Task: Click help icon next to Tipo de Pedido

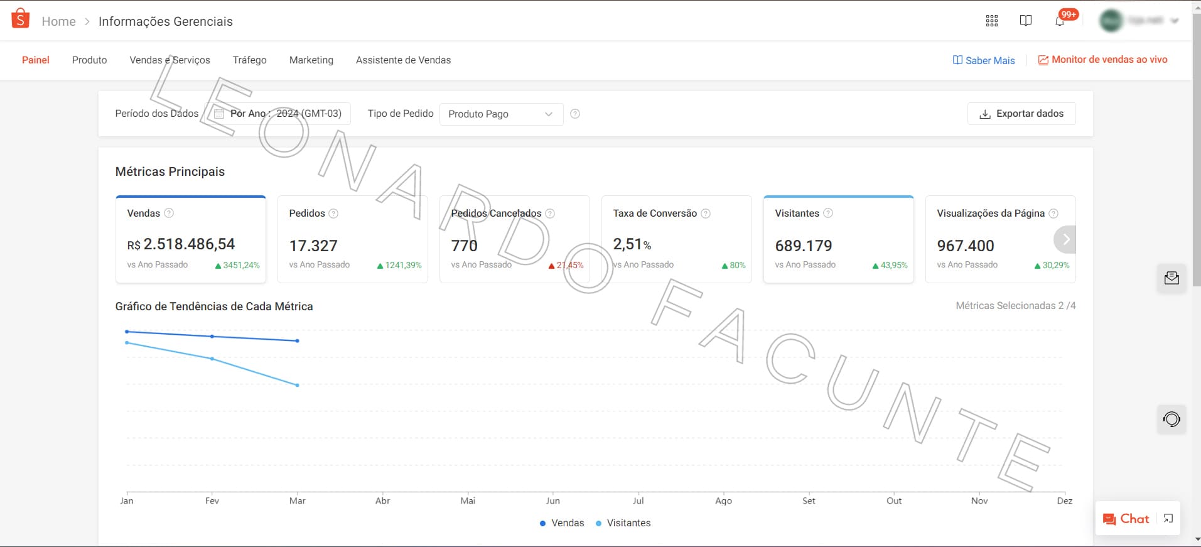Action: coord(575,114)
